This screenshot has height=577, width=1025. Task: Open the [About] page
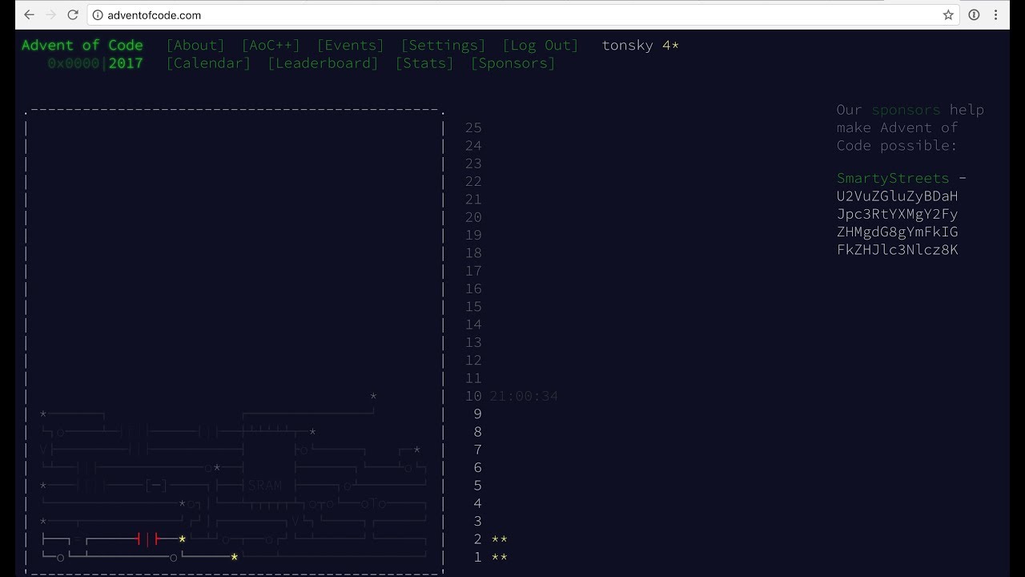[x=195, y=46]
